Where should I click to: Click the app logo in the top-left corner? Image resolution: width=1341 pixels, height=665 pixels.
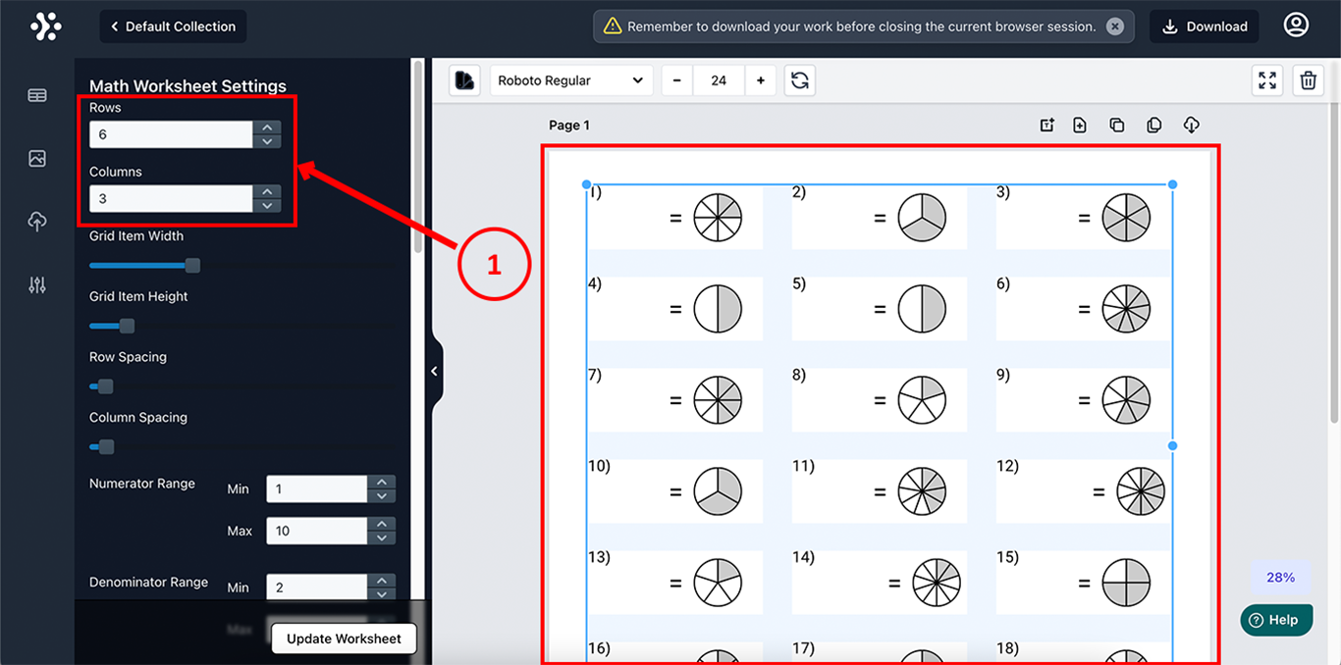point(45,26)
